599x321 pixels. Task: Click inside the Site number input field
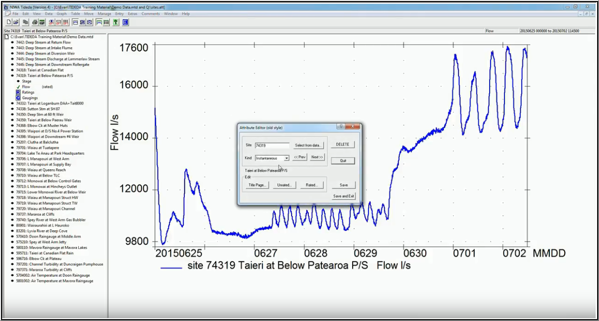pos(273,145)
